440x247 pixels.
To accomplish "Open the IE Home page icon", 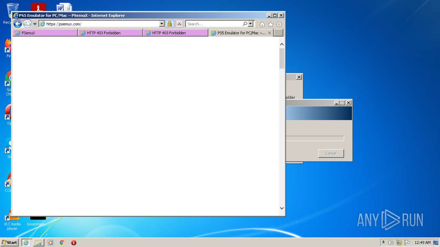I will tap(262, 24).
